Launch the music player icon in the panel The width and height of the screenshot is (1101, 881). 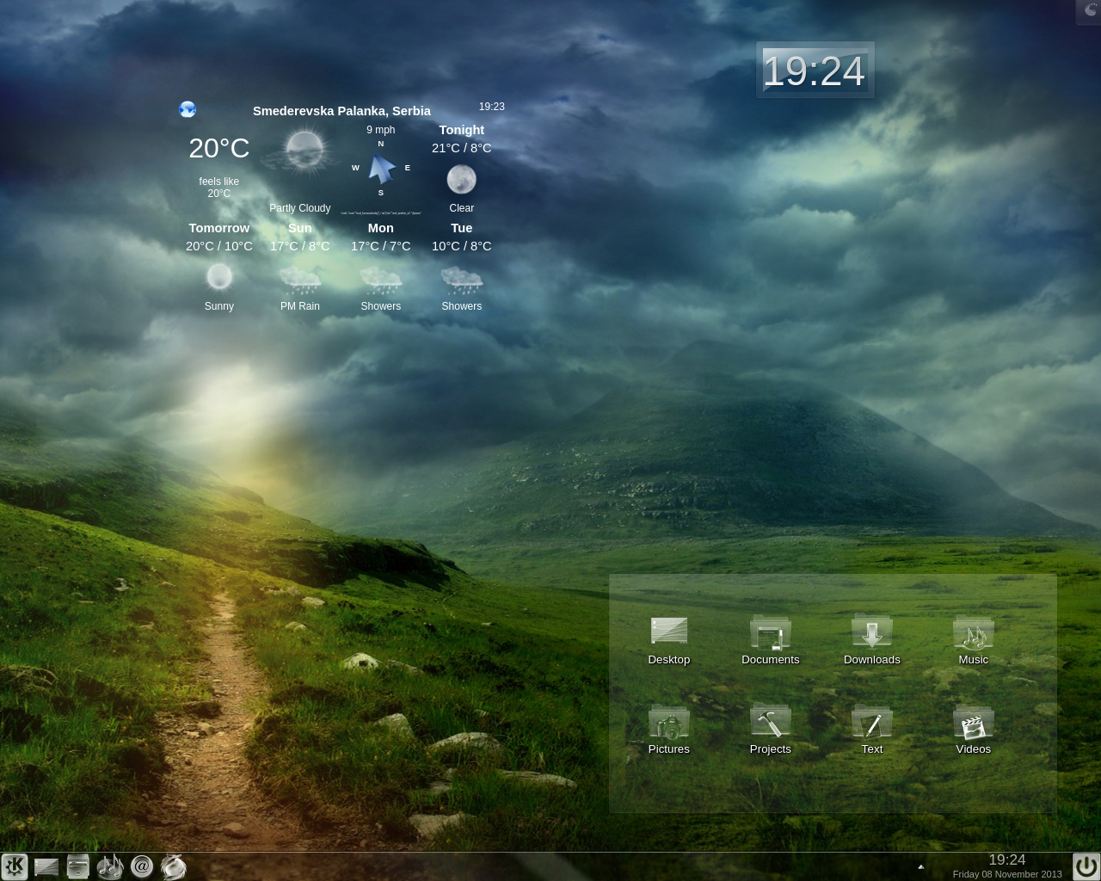(110, 866)
